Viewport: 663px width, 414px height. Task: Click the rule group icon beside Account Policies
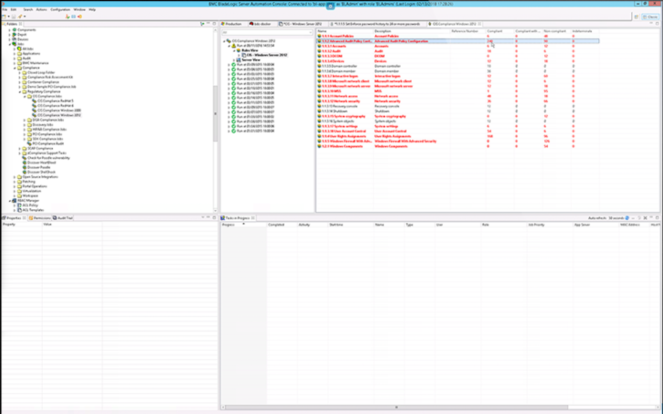[x=320, y=37]
